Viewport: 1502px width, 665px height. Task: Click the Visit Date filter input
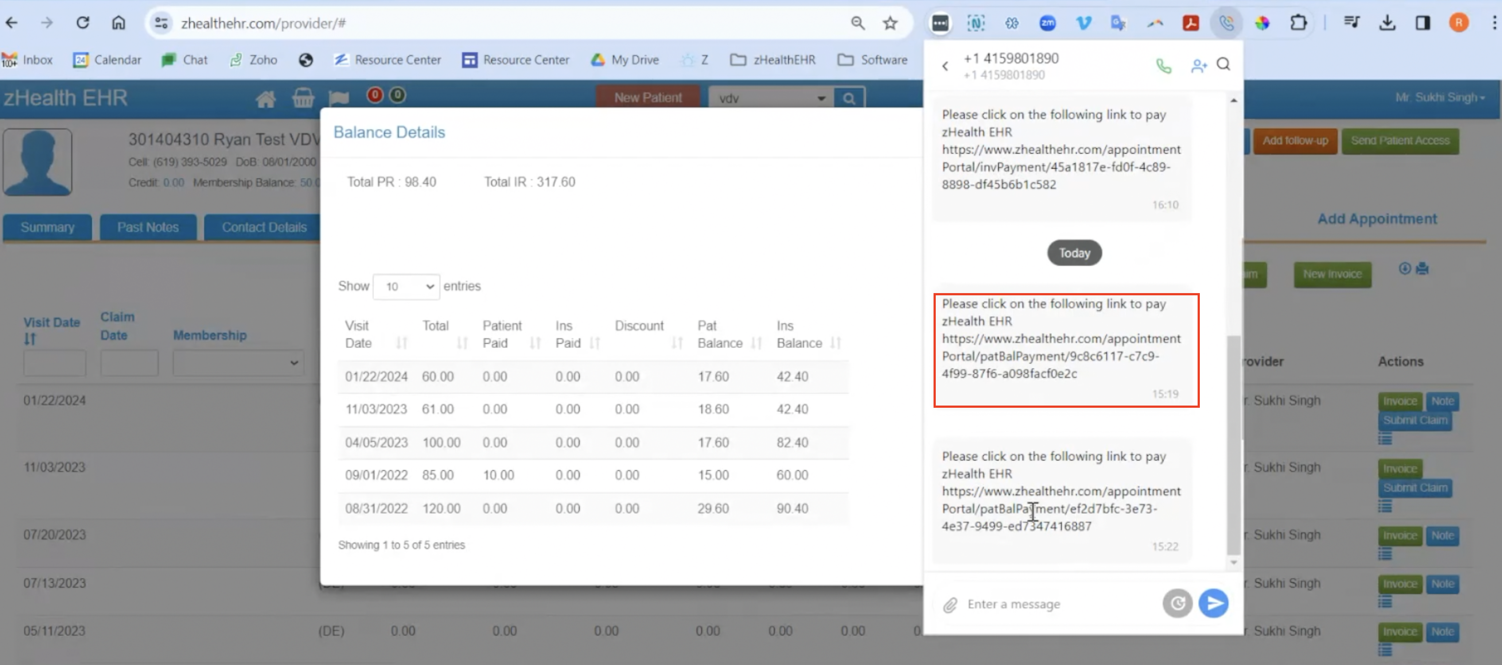[54, 363]
